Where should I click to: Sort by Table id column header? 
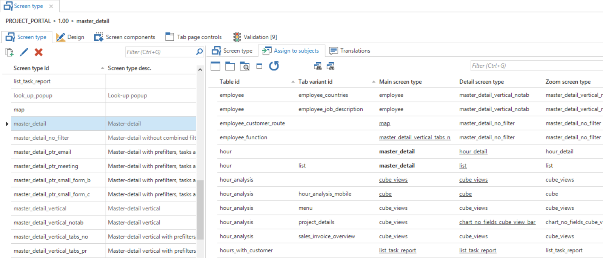pyautogui.click(x=229, y=82)
